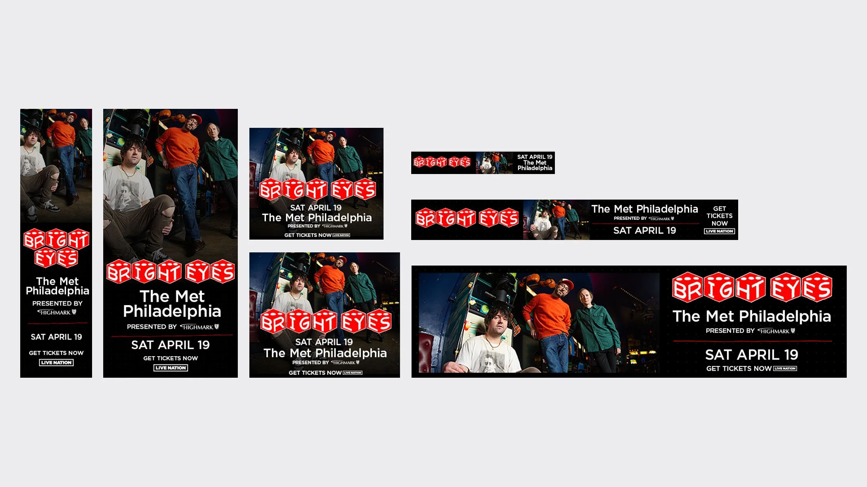
Task: Click Get Tickets Now in medium leaderboard banner
Action: pyautogui.click(x=719, y=216)
